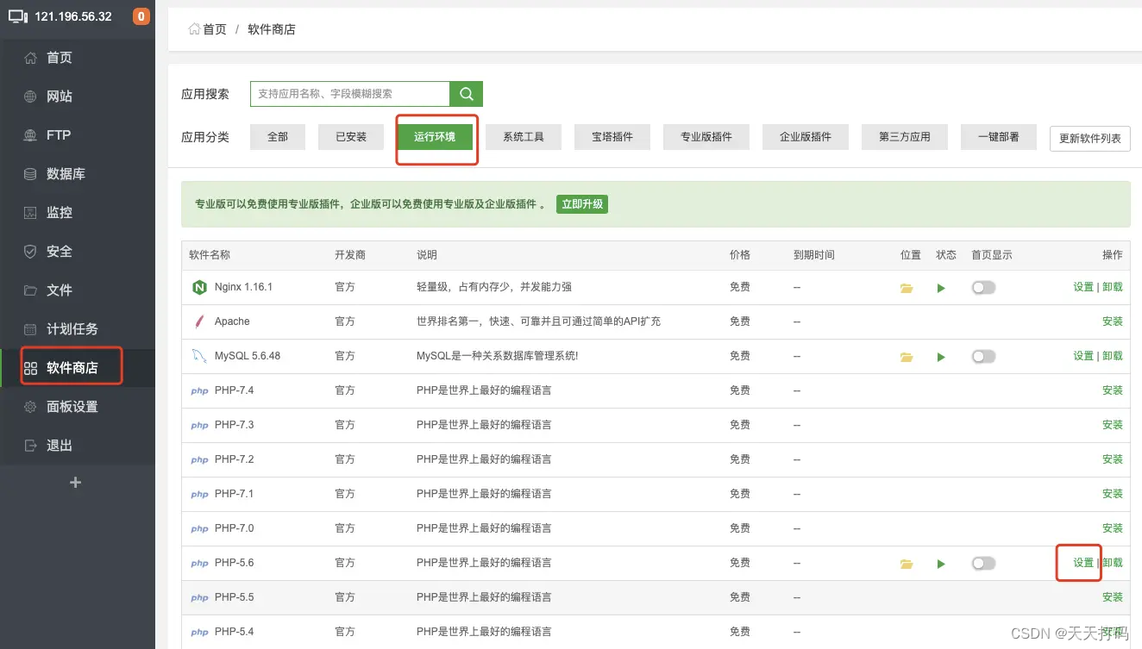
Task: Click 设置 for Nginx 1.16.1
Action: coord(1083,287)
